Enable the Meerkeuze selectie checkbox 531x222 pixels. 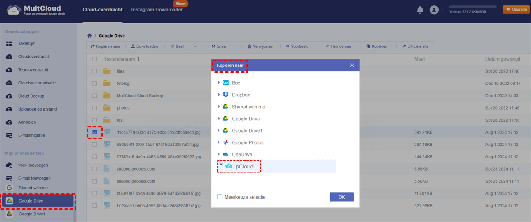(220, 197)
